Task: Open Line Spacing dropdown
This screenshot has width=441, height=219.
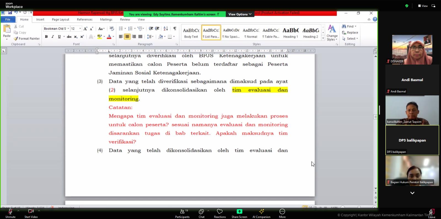Action: [150, 37]
